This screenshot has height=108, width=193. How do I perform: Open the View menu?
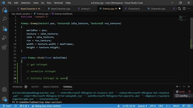[36, 3]
